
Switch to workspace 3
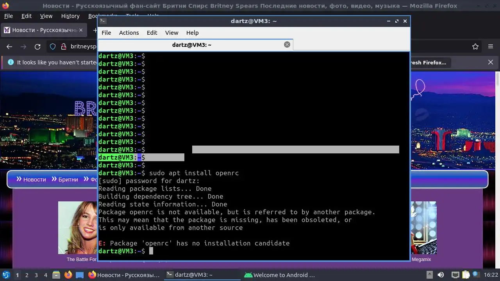pos(36,275)
